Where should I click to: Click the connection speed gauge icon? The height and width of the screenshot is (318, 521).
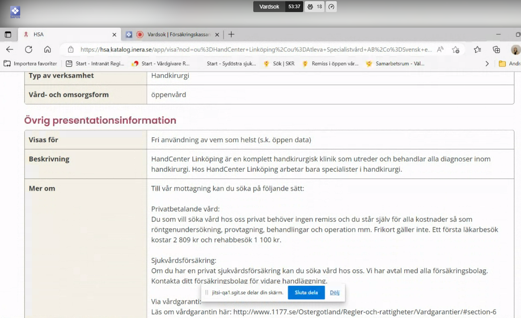(x=331, y=7)
